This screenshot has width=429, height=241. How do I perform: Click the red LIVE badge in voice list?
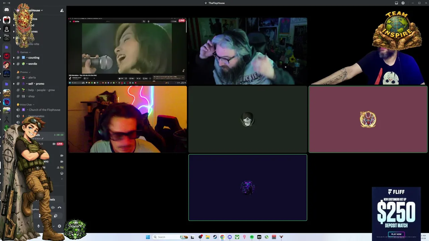60,144
